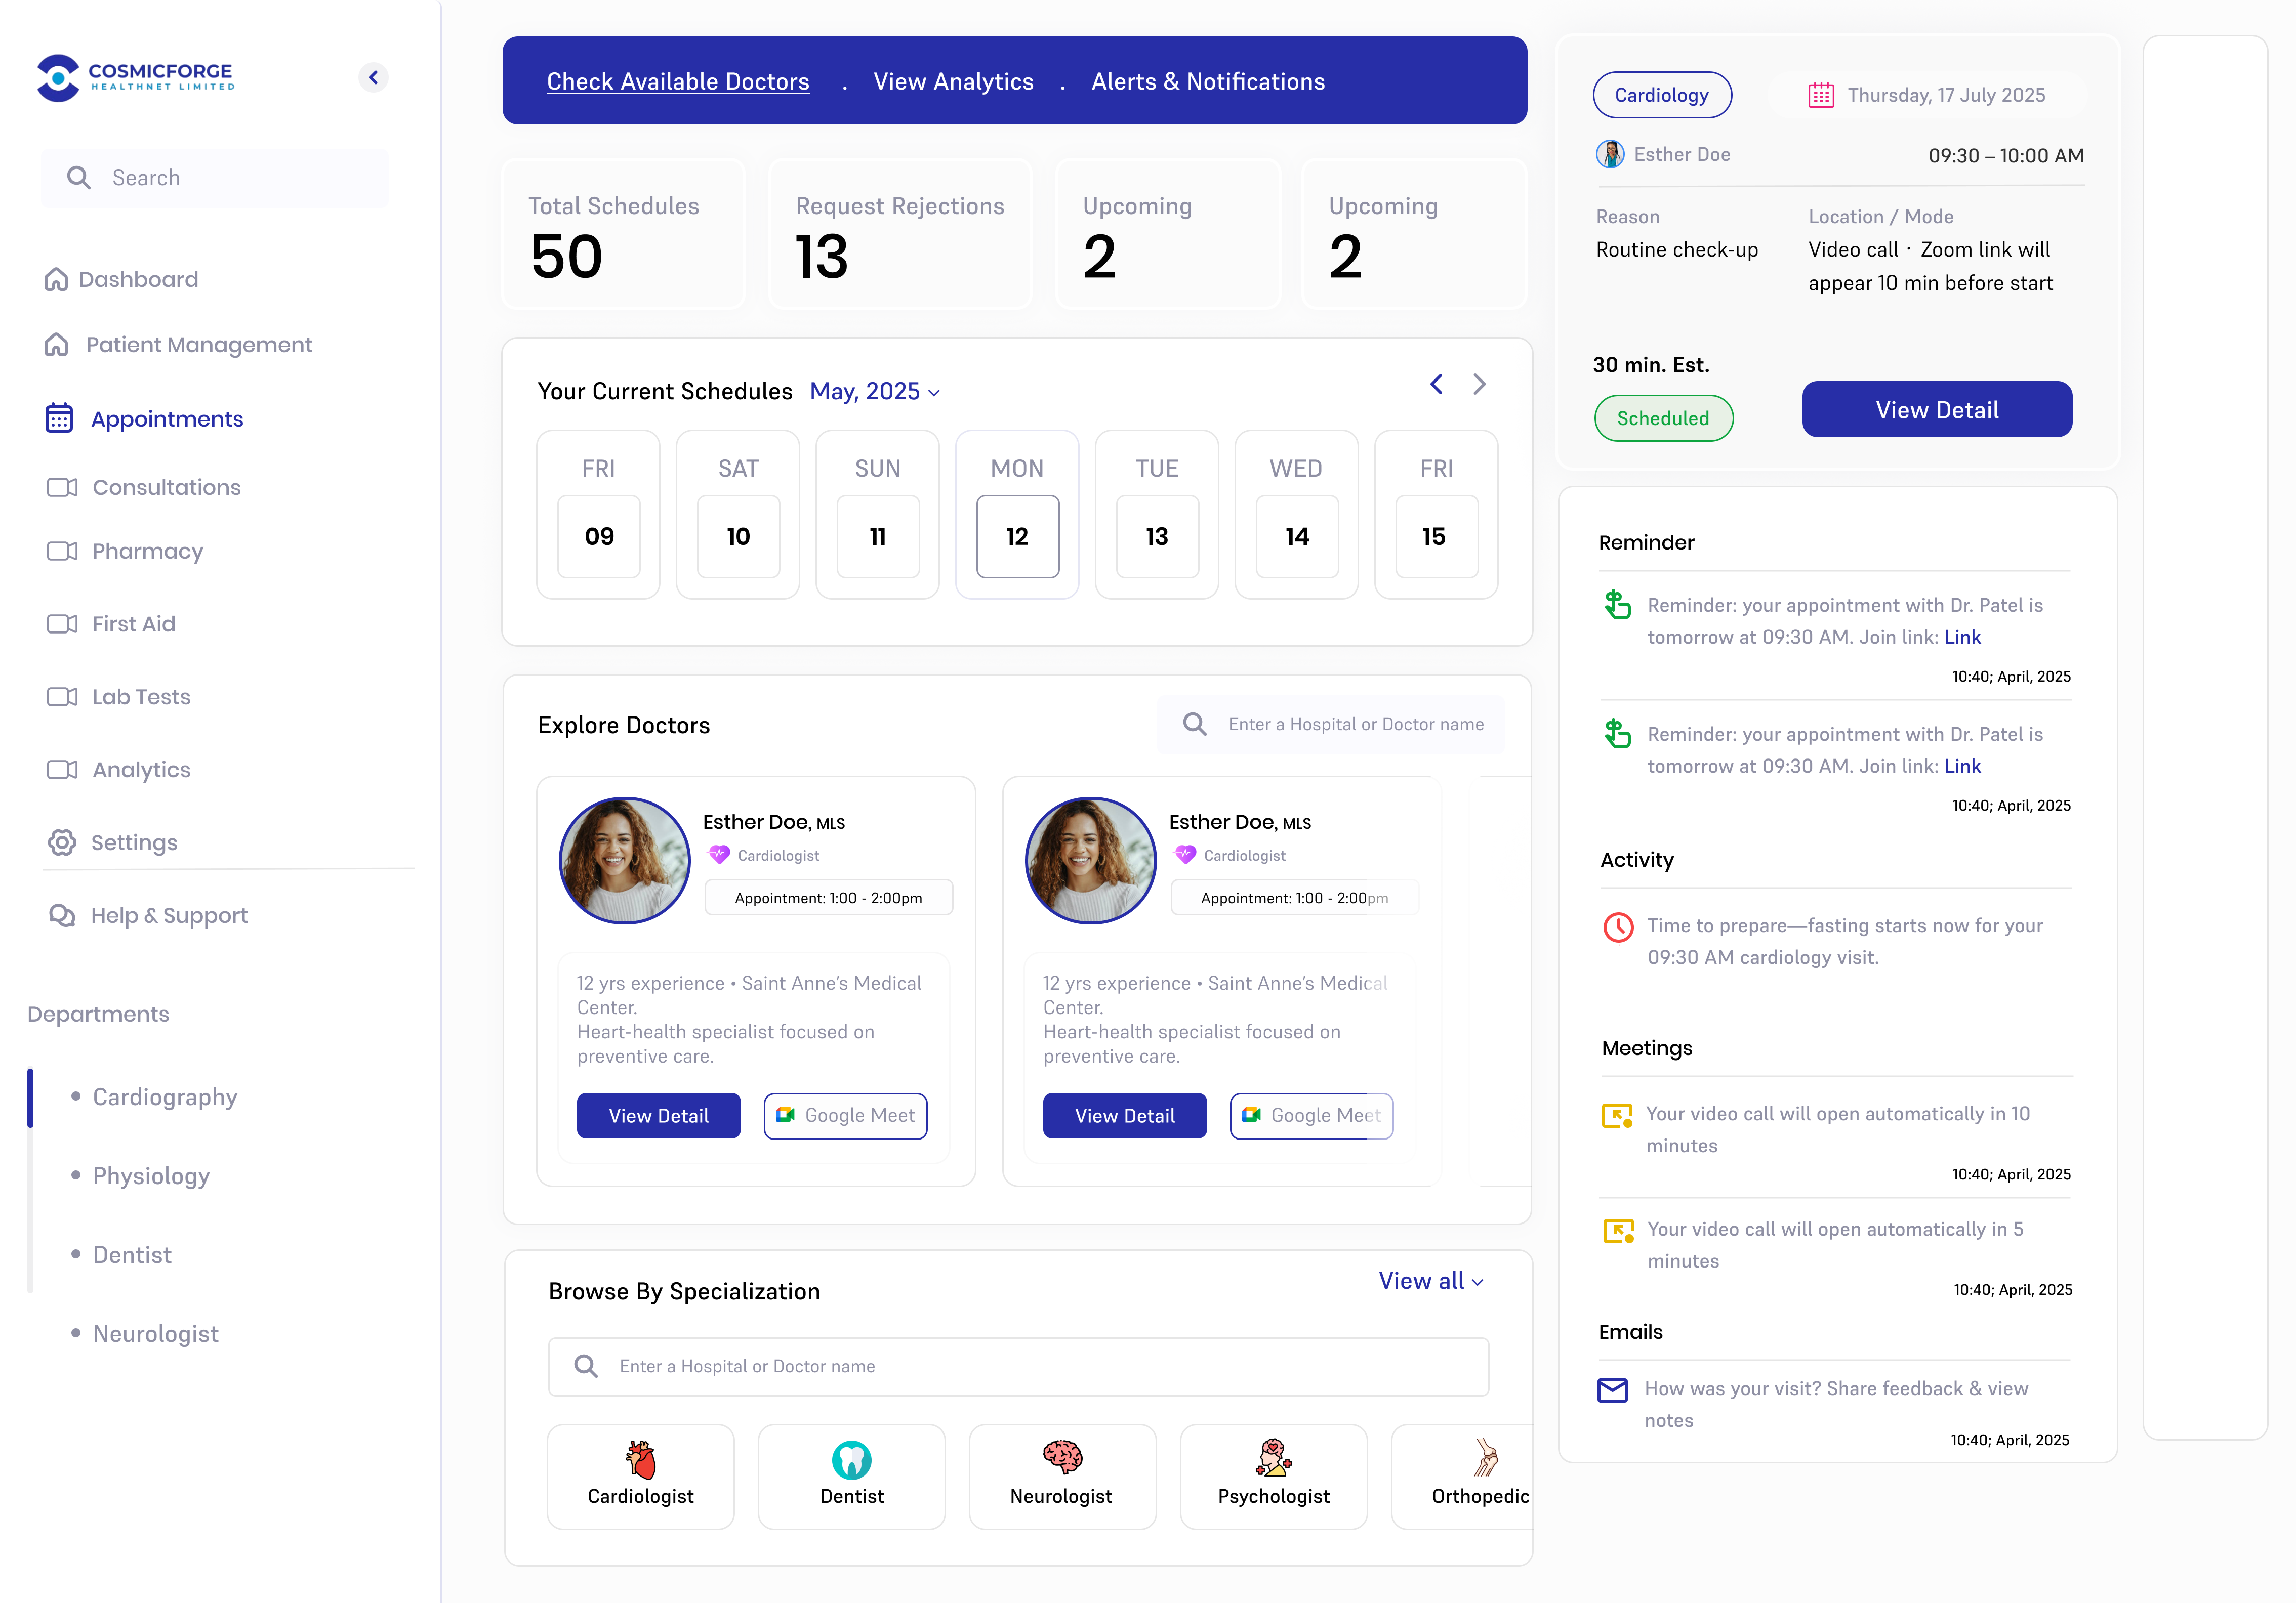Click the pink calendar icon beside Thursday date
Viewport: 2296px width, 1603px height.
1821,95
